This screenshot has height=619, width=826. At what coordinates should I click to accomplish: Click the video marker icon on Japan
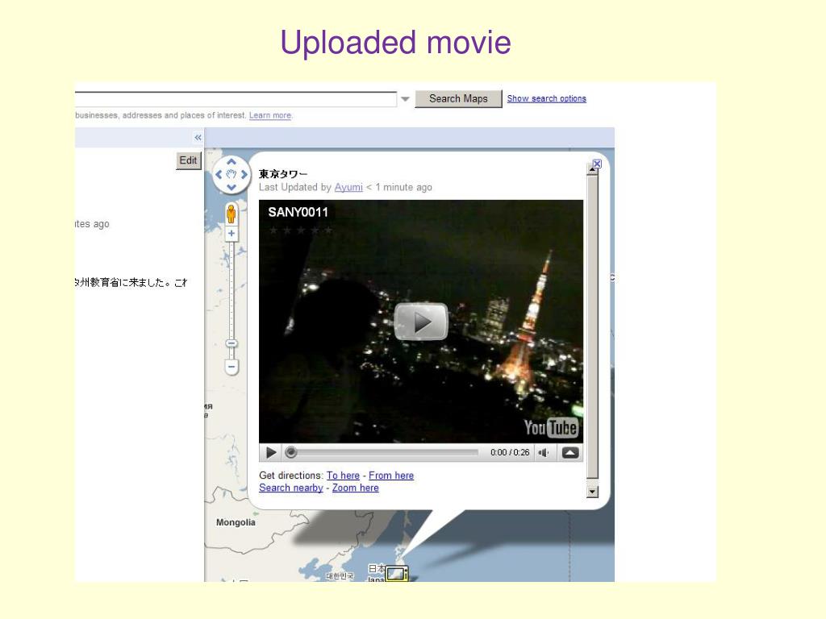[x=397, y=573]
